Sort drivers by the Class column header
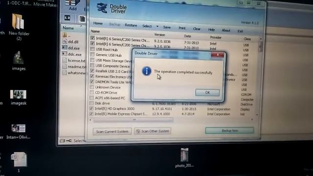Image resolution: width=313 pixels, height=176 pixels. tap(247, 39)
